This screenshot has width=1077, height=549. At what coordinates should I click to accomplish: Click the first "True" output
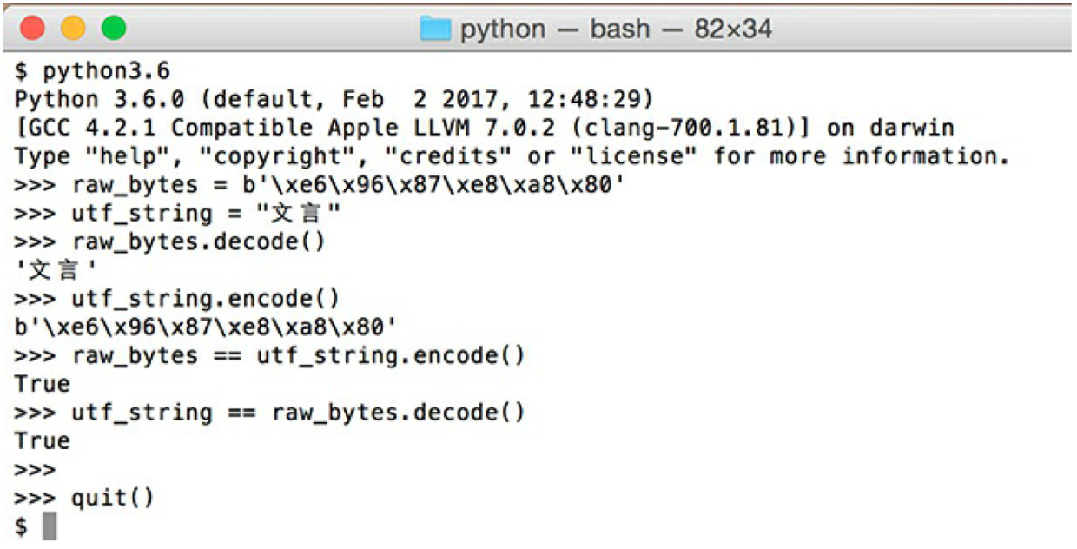[x=43, y=383]
